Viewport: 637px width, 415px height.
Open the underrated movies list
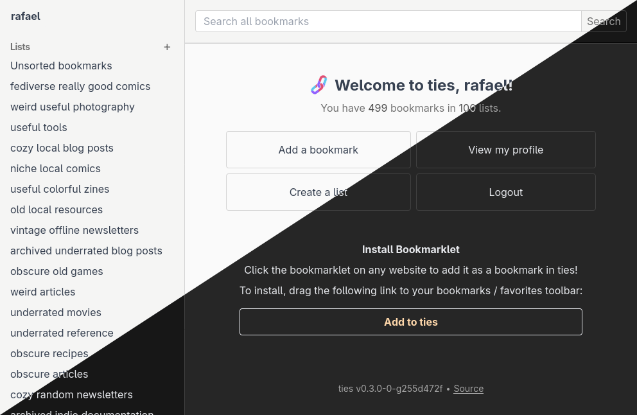pyautogui.click(x=56, y=312)
